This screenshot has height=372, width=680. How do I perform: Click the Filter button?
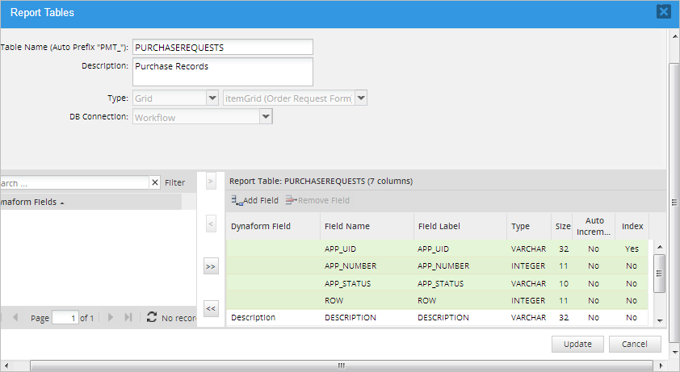[x=174, y=183]
